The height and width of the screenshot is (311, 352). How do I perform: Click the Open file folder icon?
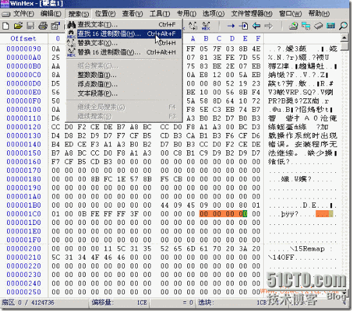pos(18,26)
